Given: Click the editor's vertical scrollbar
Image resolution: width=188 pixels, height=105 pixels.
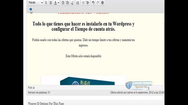Looking at the screenshot, I should click(x=164, y=31).
